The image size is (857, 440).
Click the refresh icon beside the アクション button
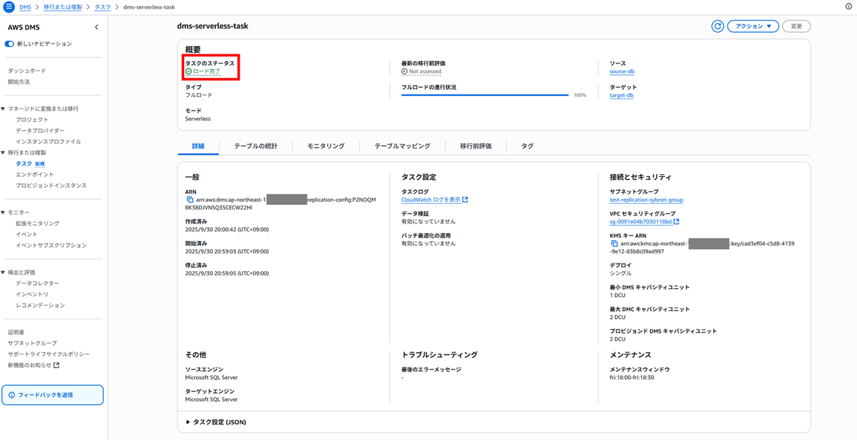pyautogui.click(x=717, y=26)
